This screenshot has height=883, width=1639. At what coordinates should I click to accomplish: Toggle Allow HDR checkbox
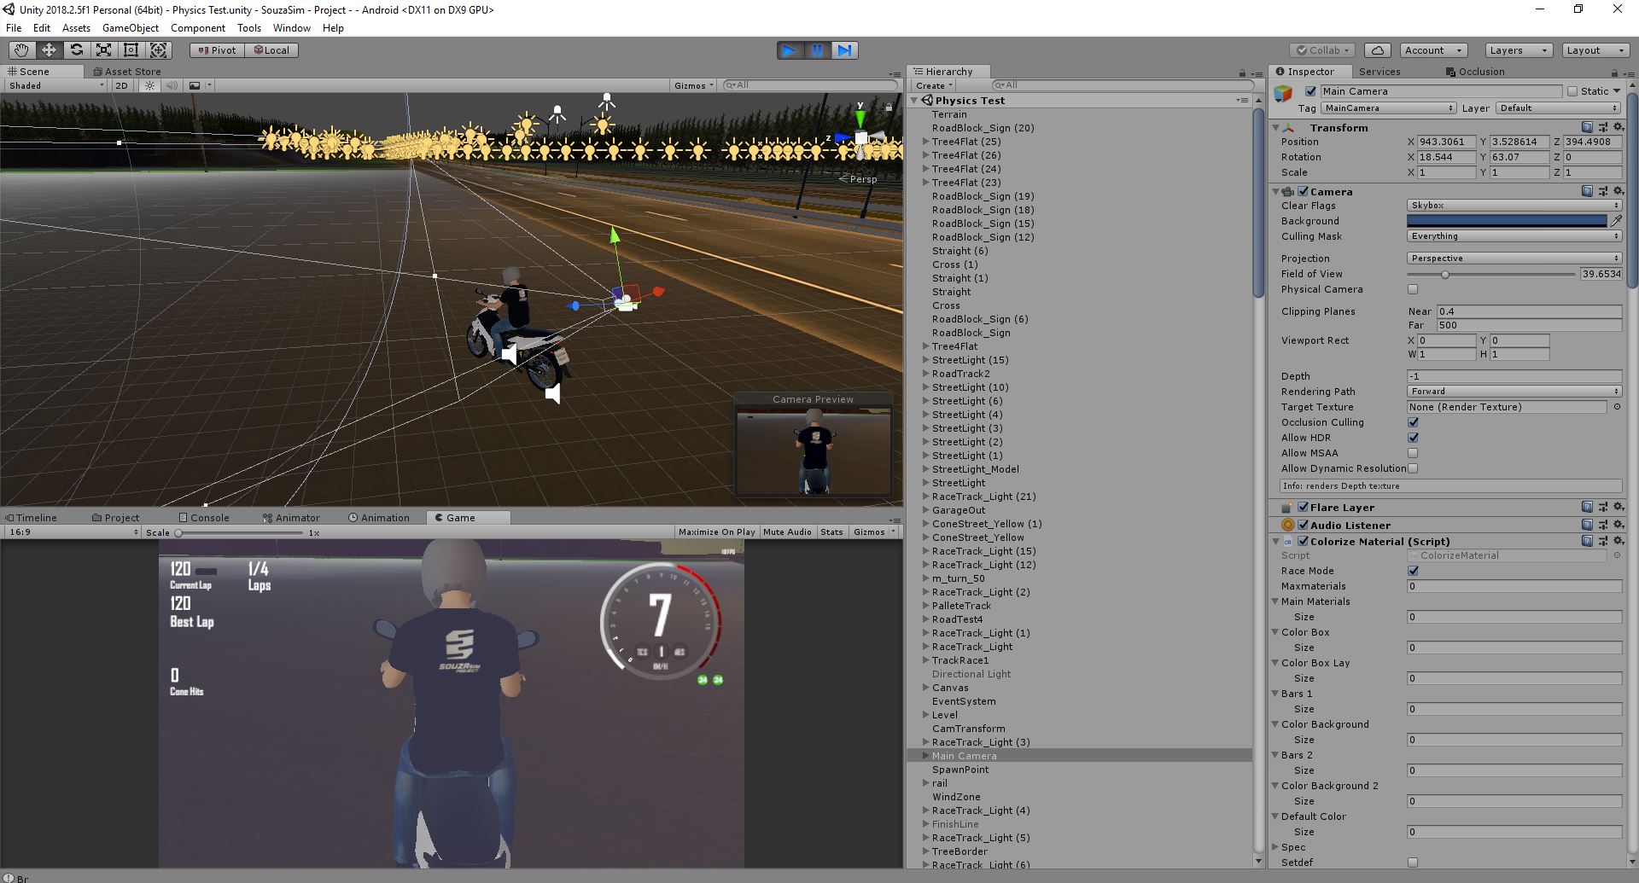[x=1413, y=438]
